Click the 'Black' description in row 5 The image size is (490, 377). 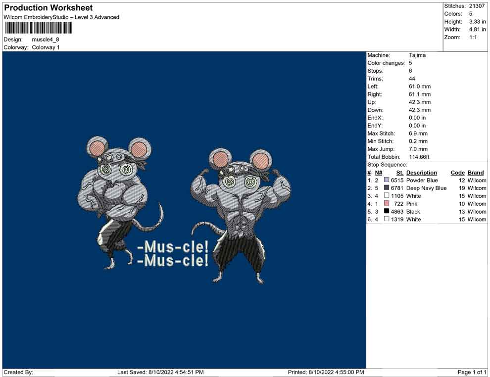click(413, 211)
